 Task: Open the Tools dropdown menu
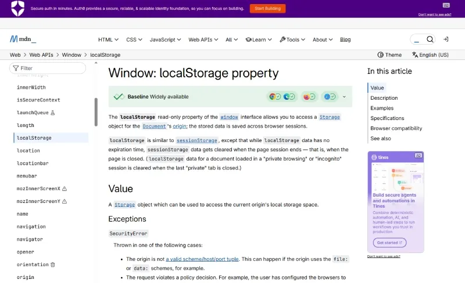tap(292, 39)
